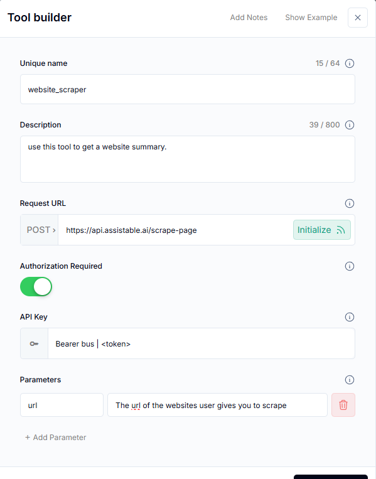Click + Add Parameter link
This screenshot has height=479, width=376.
[56, 438]
